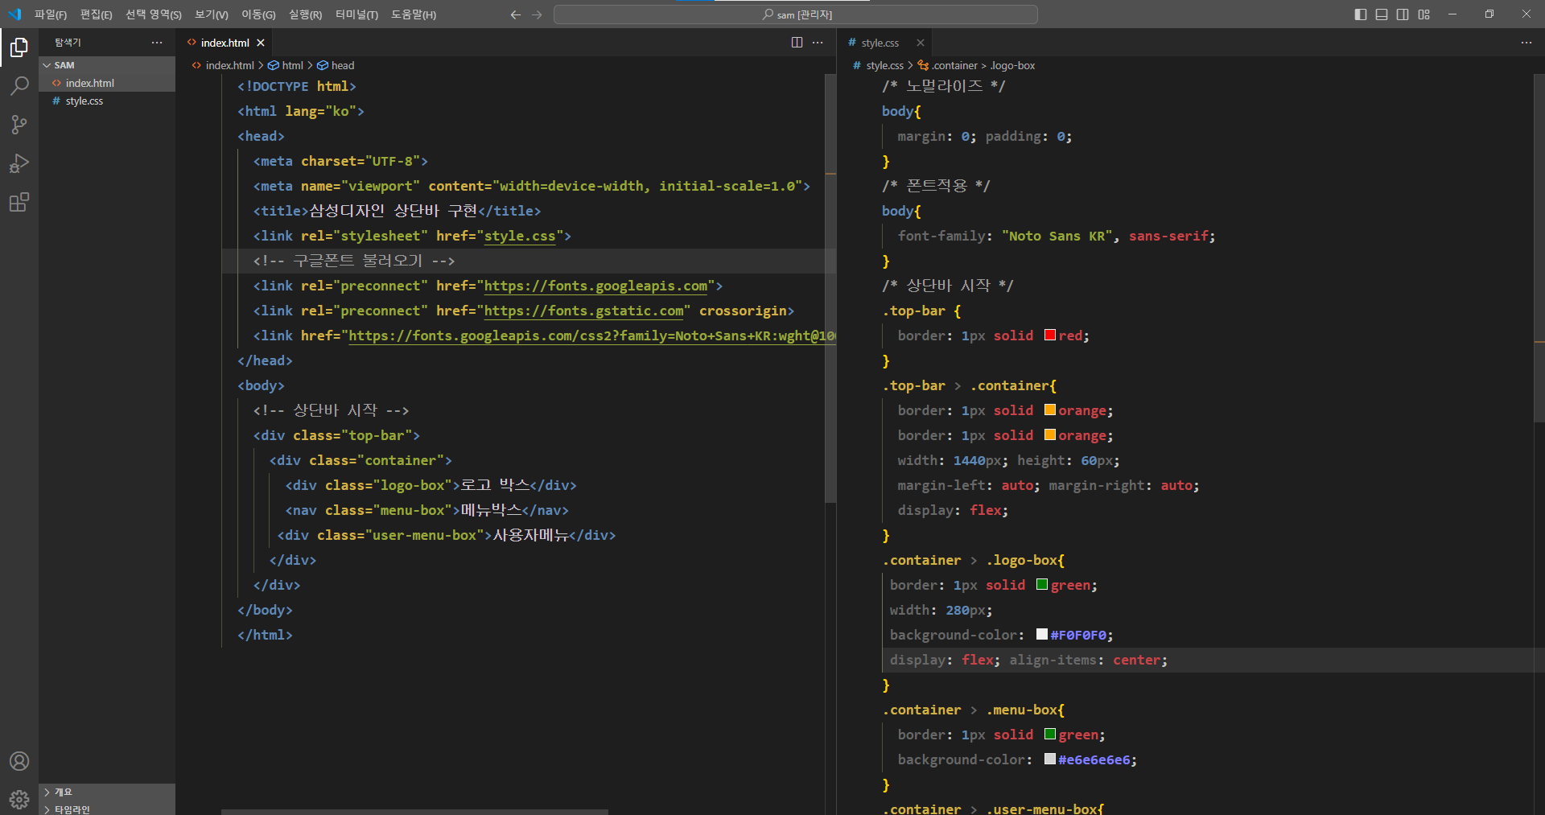This screenshot has height=815, width=1545.
Task: Follow the style.css href link in code
Action: (x=520, y=237)
